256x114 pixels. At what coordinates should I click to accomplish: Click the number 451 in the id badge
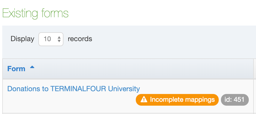click(239, 100)
